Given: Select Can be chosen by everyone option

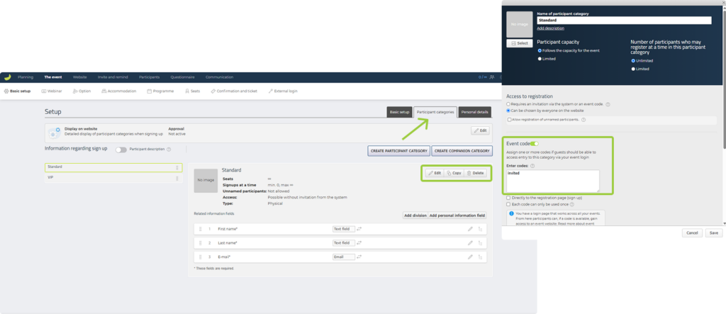Looking at the screenshot, I should click(x=508, y=111).
